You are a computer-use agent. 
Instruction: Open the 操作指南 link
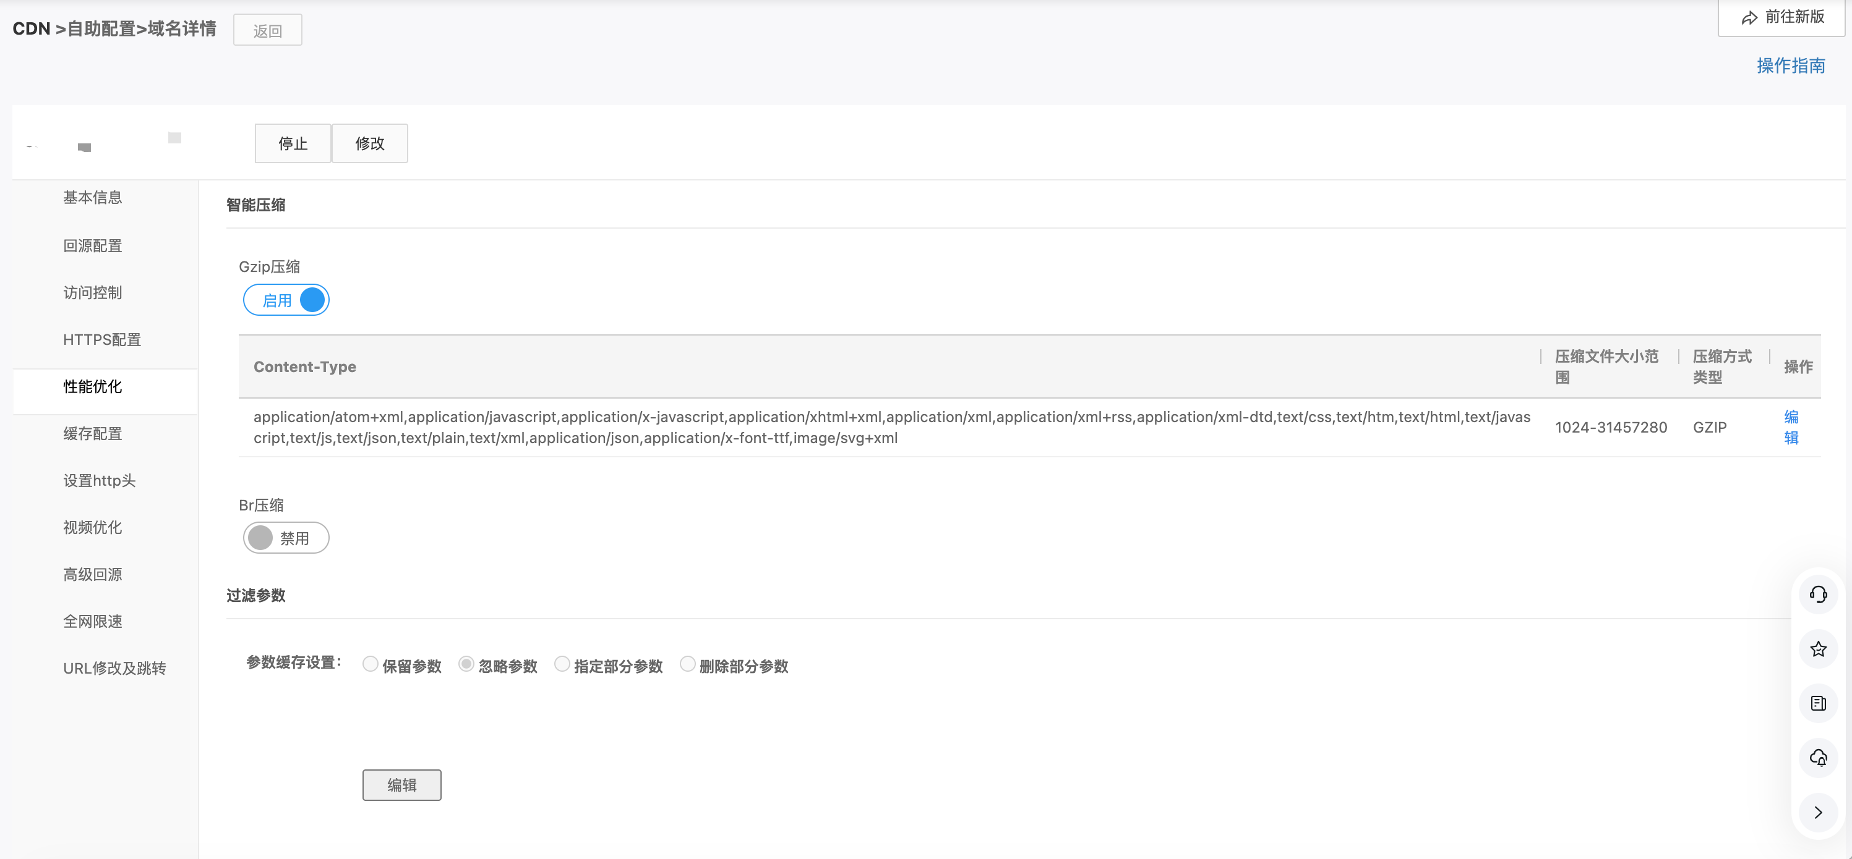click(x=1790, y=66)
